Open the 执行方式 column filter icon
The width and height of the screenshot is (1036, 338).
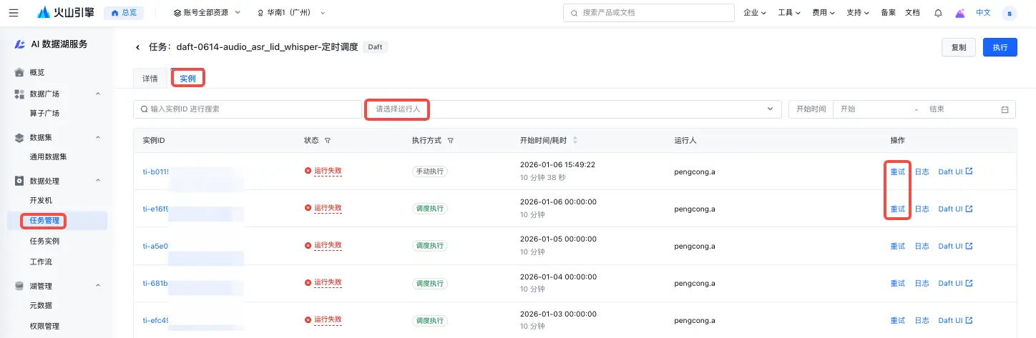451,141
